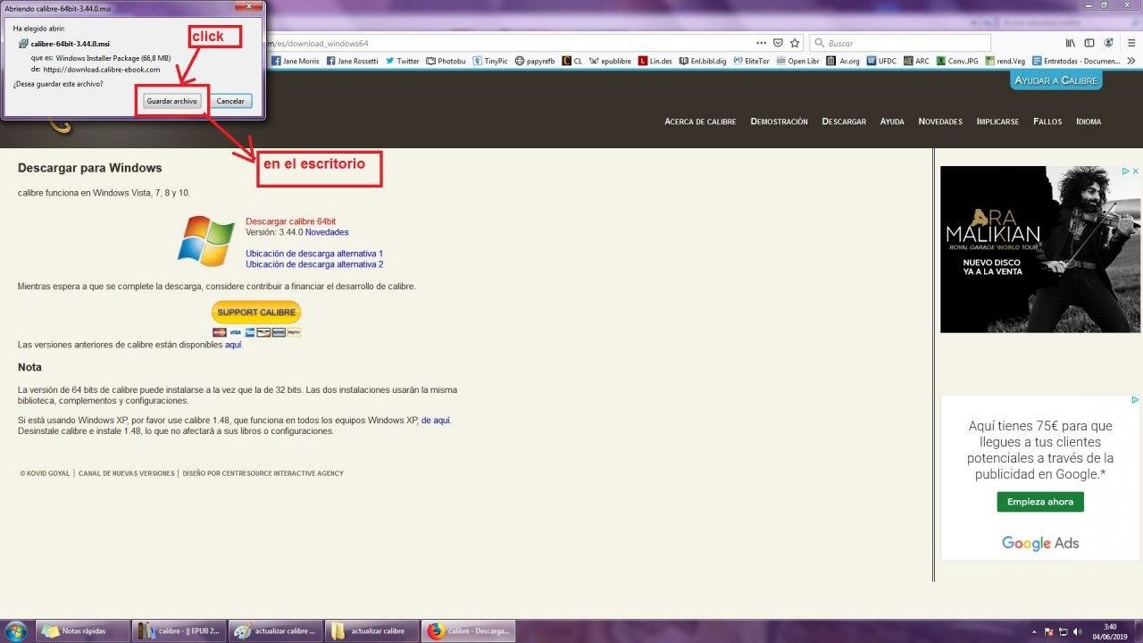Image resolution: width=1143 pixels, height=643 pixels.
Task: Open the taskbar volume icon
Action: (1078, 631)
